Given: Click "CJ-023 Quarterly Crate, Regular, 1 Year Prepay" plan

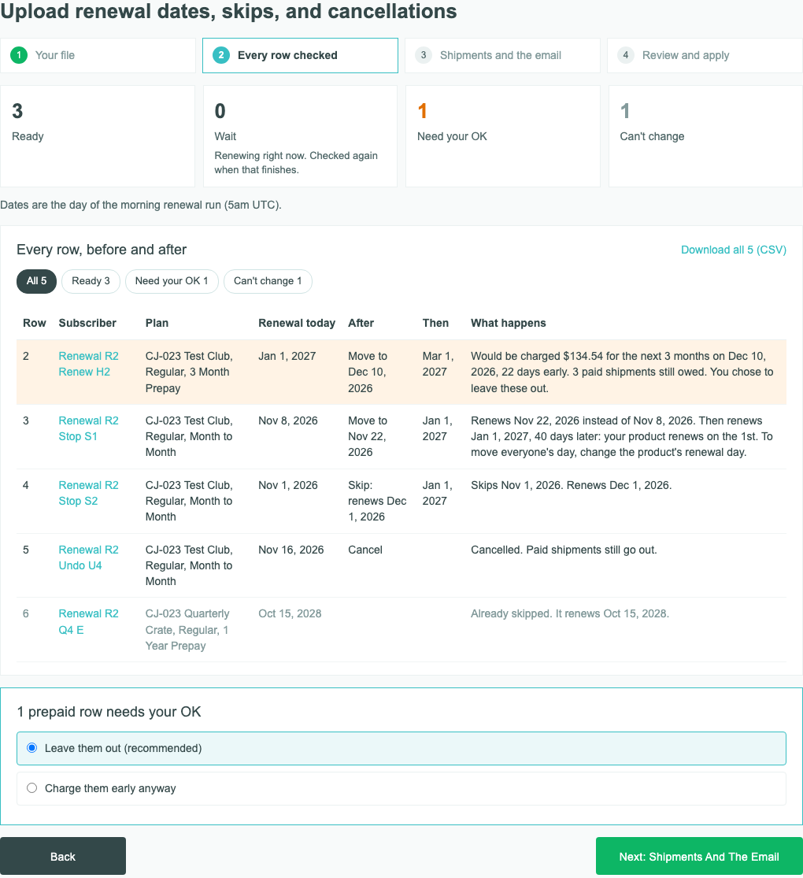Looking at the screenshot, I should pos(187,630).
